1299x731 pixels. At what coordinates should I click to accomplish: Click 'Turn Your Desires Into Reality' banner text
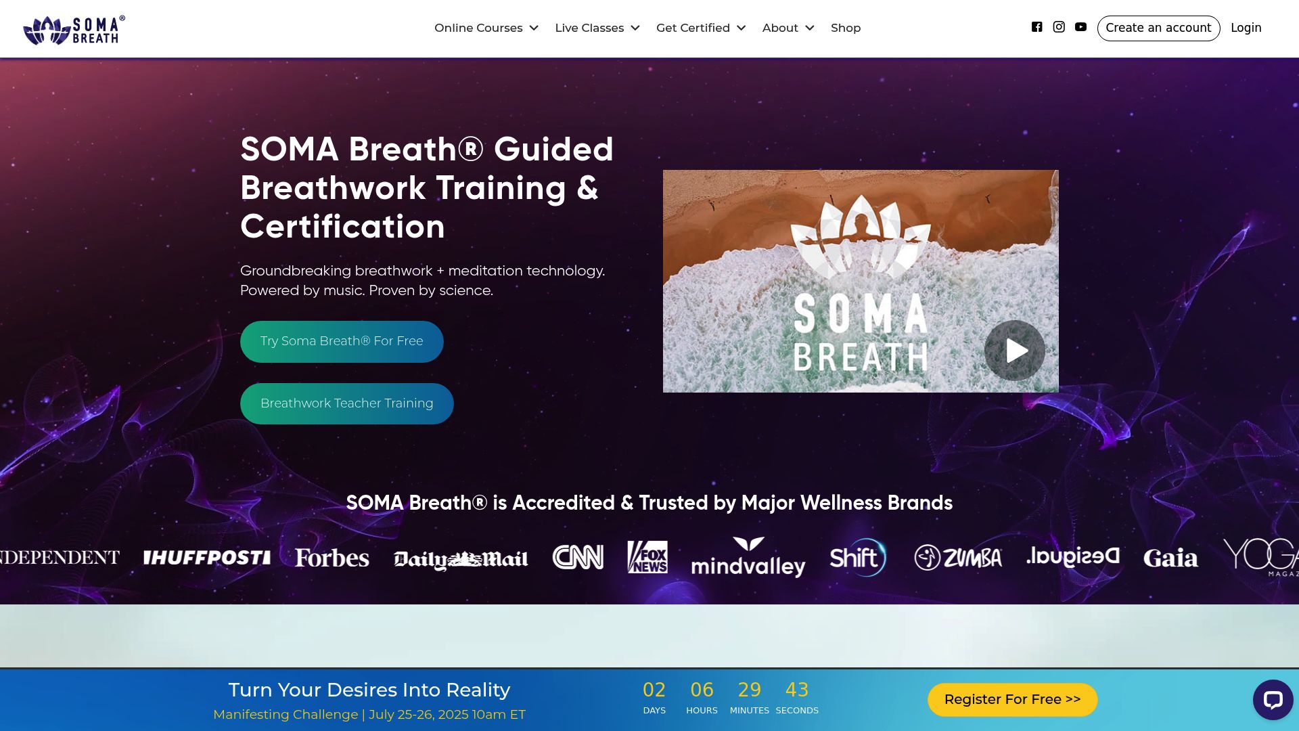click(x=369, y=690)
